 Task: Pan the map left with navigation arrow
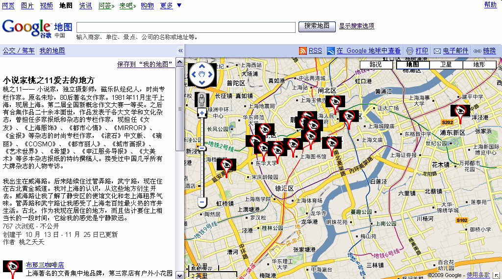193,74
